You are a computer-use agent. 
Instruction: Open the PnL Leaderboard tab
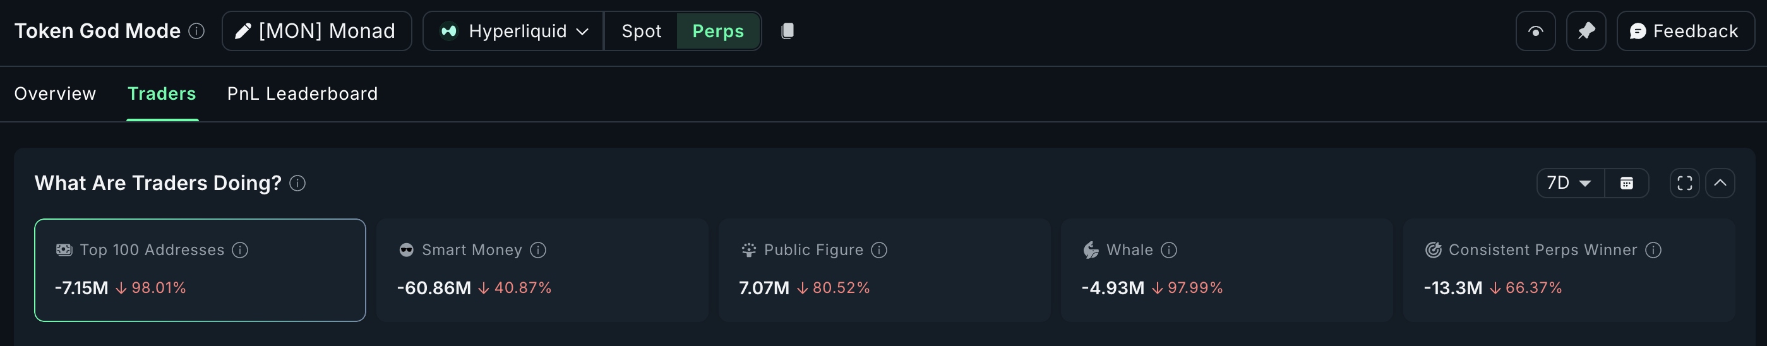pos(302,94)
